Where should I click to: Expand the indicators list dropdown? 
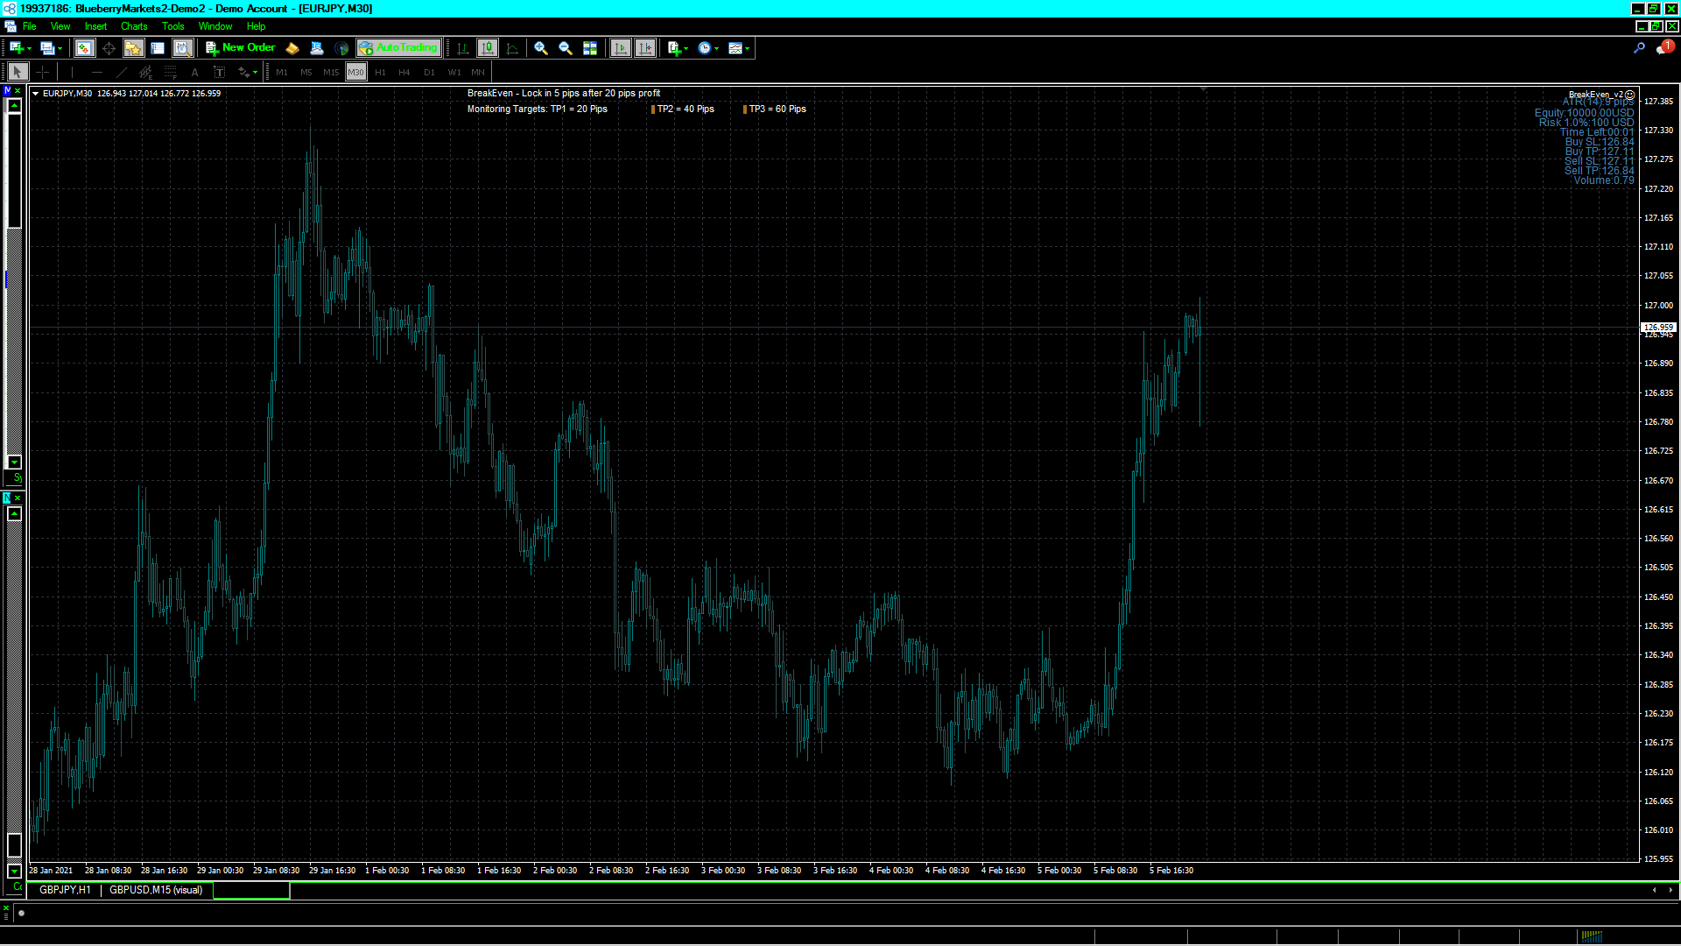686,49
